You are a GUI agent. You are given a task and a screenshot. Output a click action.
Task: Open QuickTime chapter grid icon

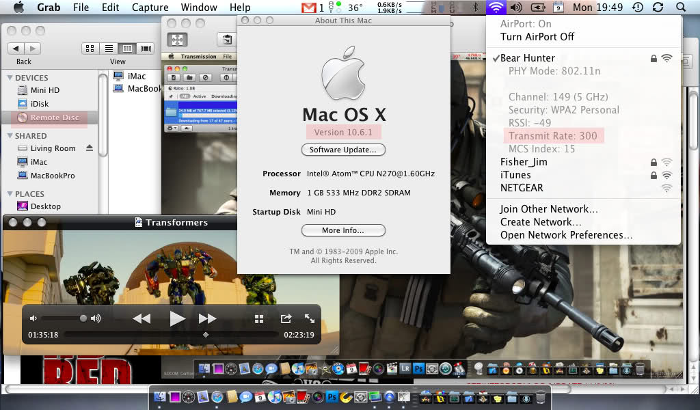259,319
